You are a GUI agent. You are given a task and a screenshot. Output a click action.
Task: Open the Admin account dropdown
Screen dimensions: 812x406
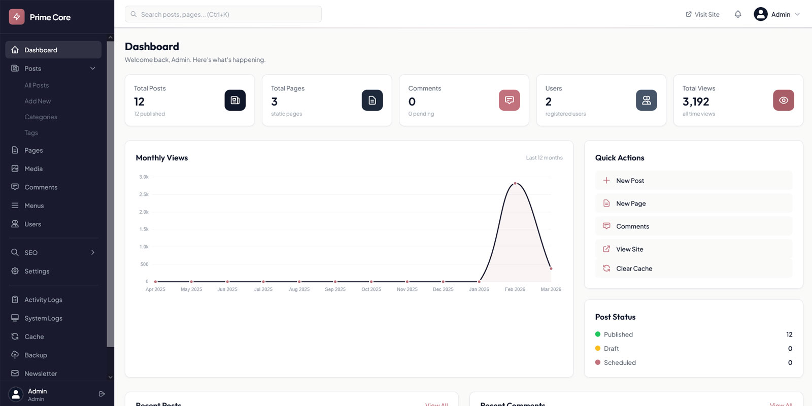pyautogui.click(x=776, y=14)
